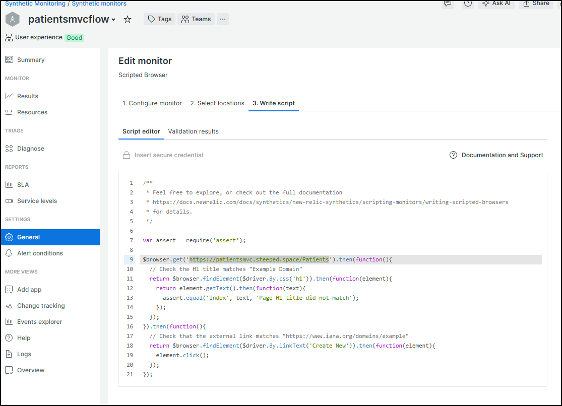Switch to the 1. Configure monitor tab
Viewport: 562px width, 406px height.
click(x=152, y=103)
